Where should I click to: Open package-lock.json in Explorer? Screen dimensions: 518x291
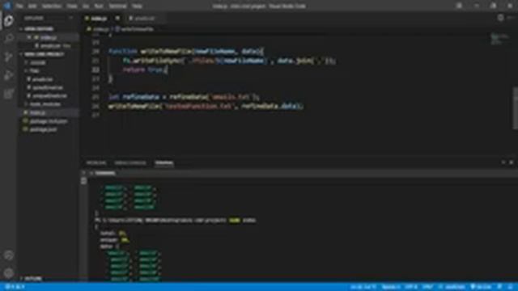click(49, 121)
